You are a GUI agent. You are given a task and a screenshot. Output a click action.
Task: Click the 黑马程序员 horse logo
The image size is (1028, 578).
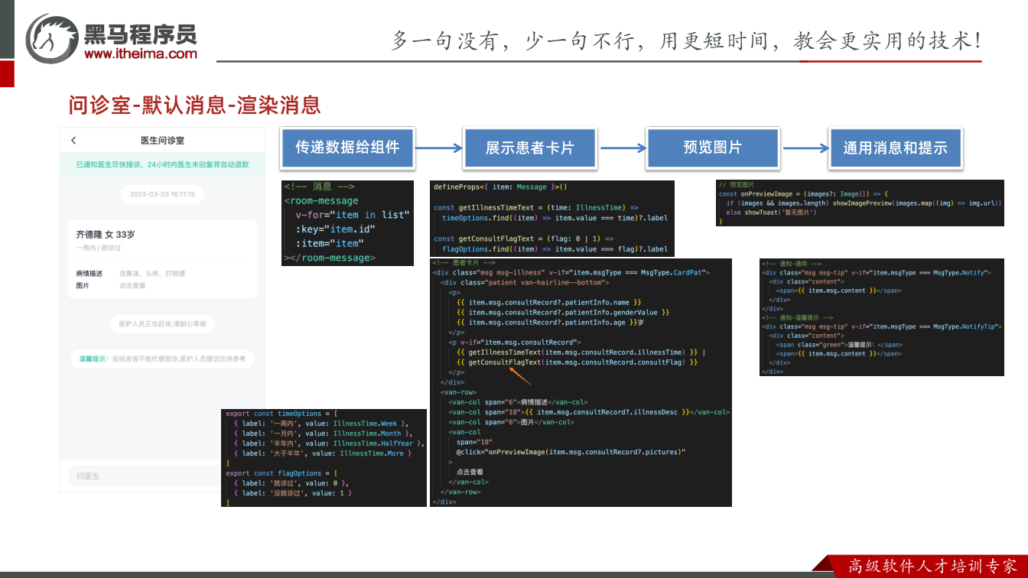(x=52, y=37)
